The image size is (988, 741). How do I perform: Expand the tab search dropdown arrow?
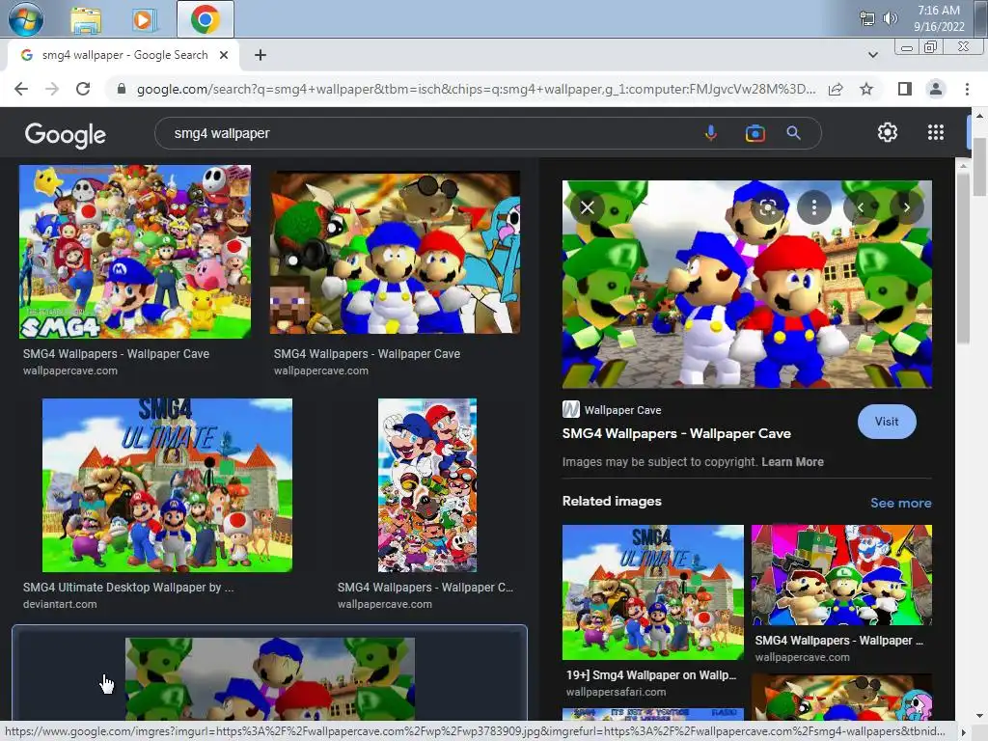872,55
